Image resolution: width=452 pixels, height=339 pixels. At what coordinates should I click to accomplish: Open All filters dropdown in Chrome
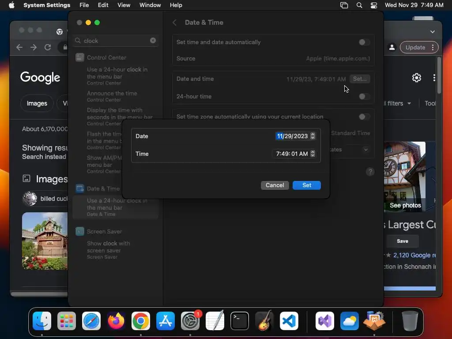coord(398,103)
